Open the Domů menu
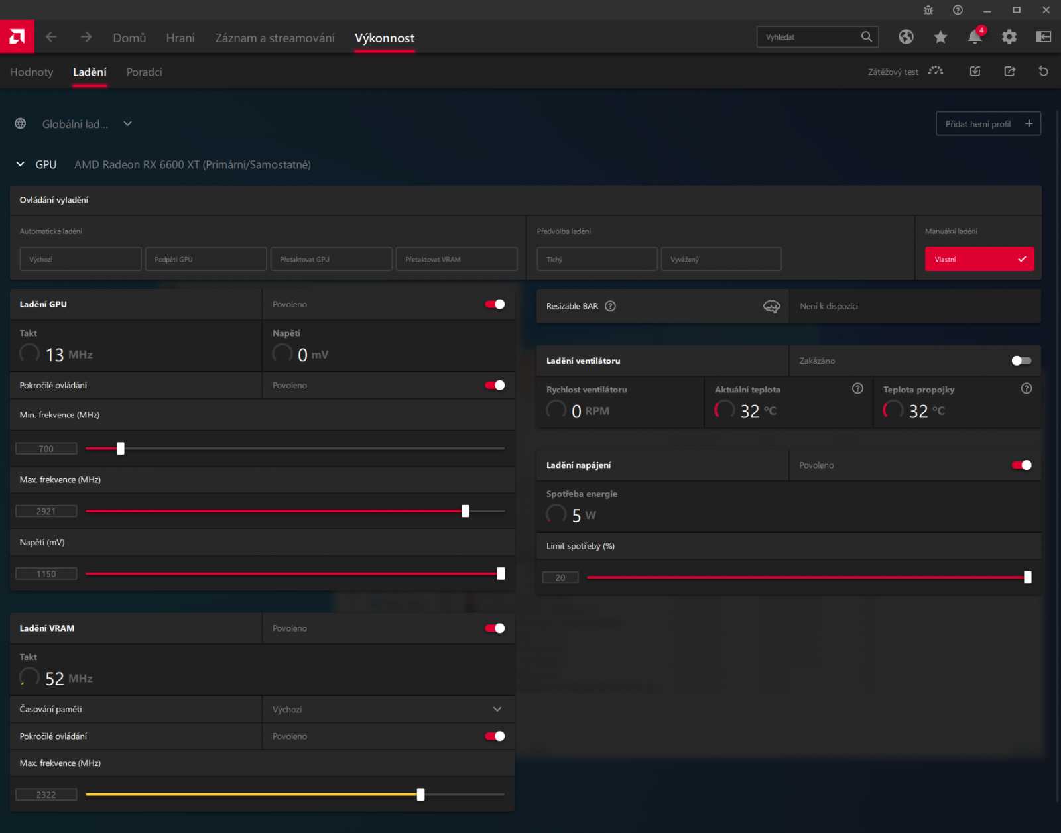Viewport: 1061px width, 833px height. [129, 38]
